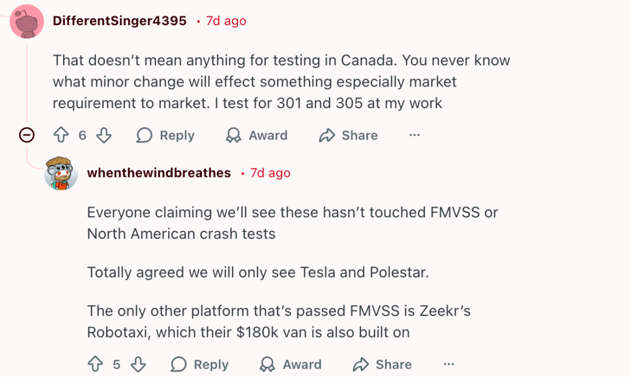Collapse the DifferentSinger4395 comment thread

27,136
